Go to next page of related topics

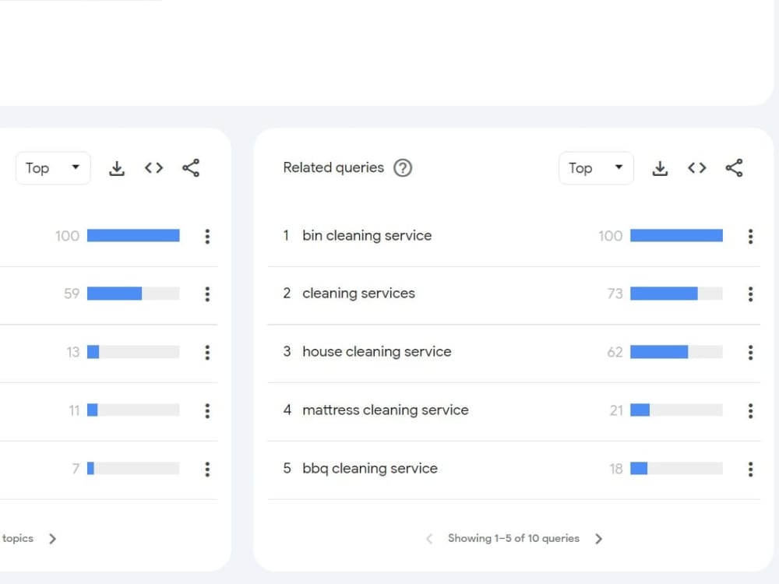(x=52, y=539)
